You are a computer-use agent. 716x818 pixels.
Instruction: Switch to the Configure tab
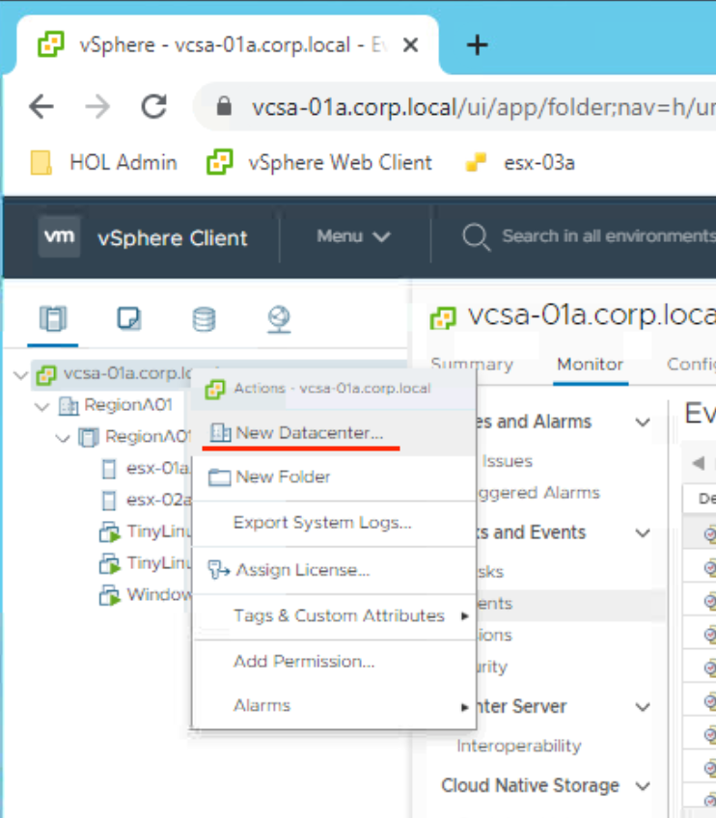[x=691, y=364]
